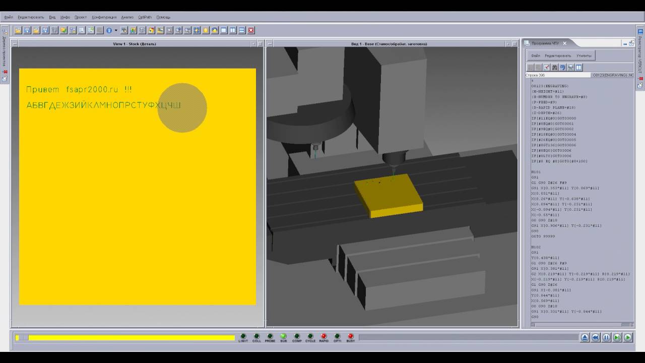The height and width of the screenshot is (363, 645).
Task: Select the side-by-side two view layout icon
Action: 233,30
